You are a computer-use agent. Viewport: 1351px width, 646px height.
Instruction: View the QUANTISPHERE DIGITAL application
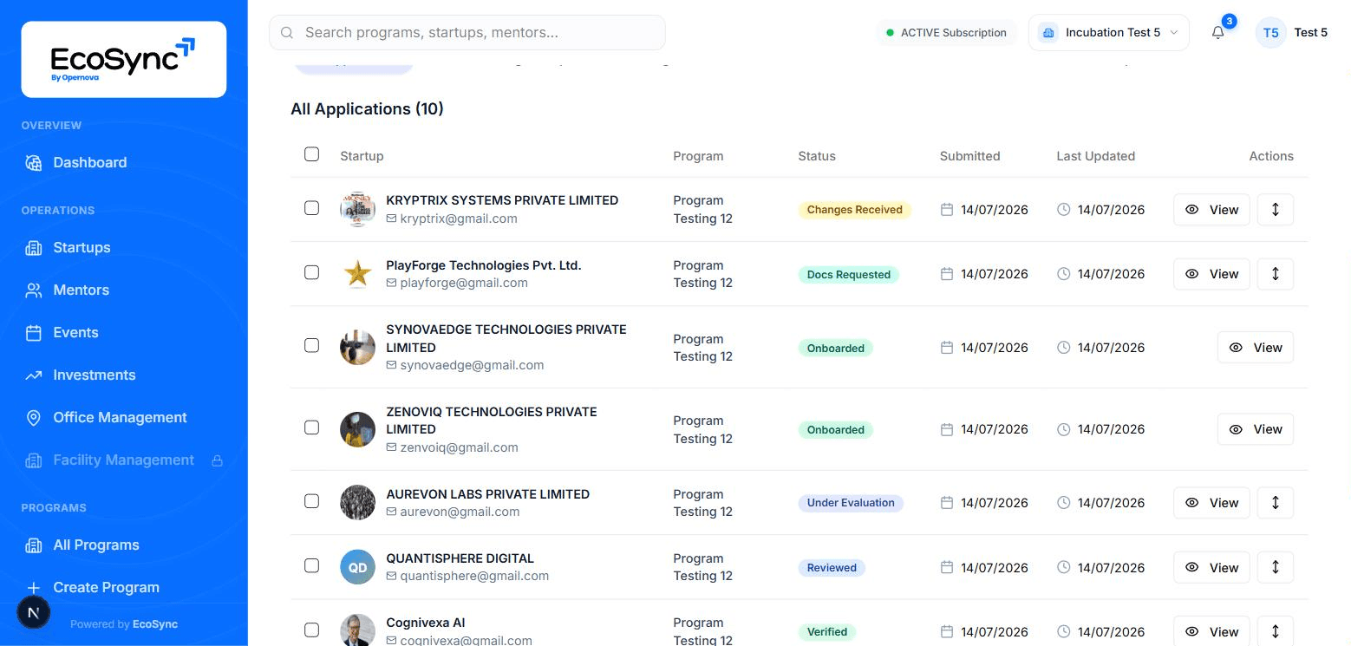click(x=1211, y=567)
